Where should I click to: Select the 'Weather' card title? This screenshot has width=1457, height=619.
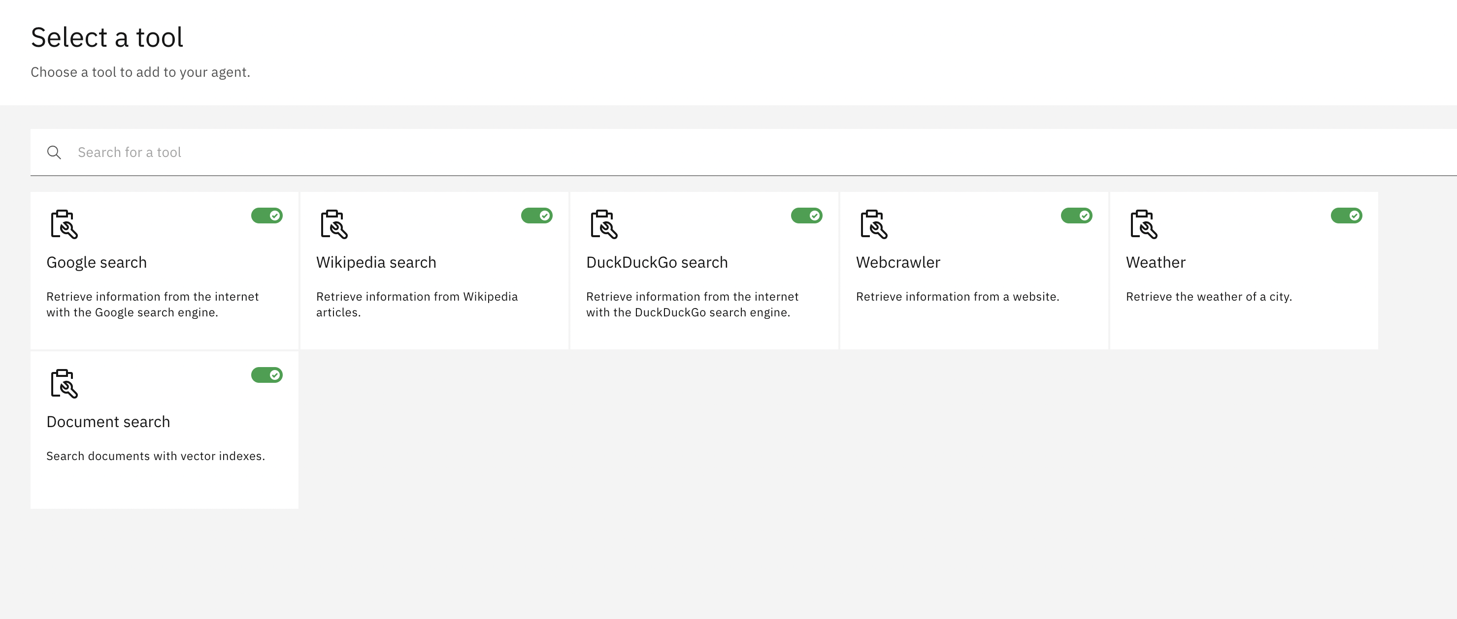click(x=1156, y=263)
